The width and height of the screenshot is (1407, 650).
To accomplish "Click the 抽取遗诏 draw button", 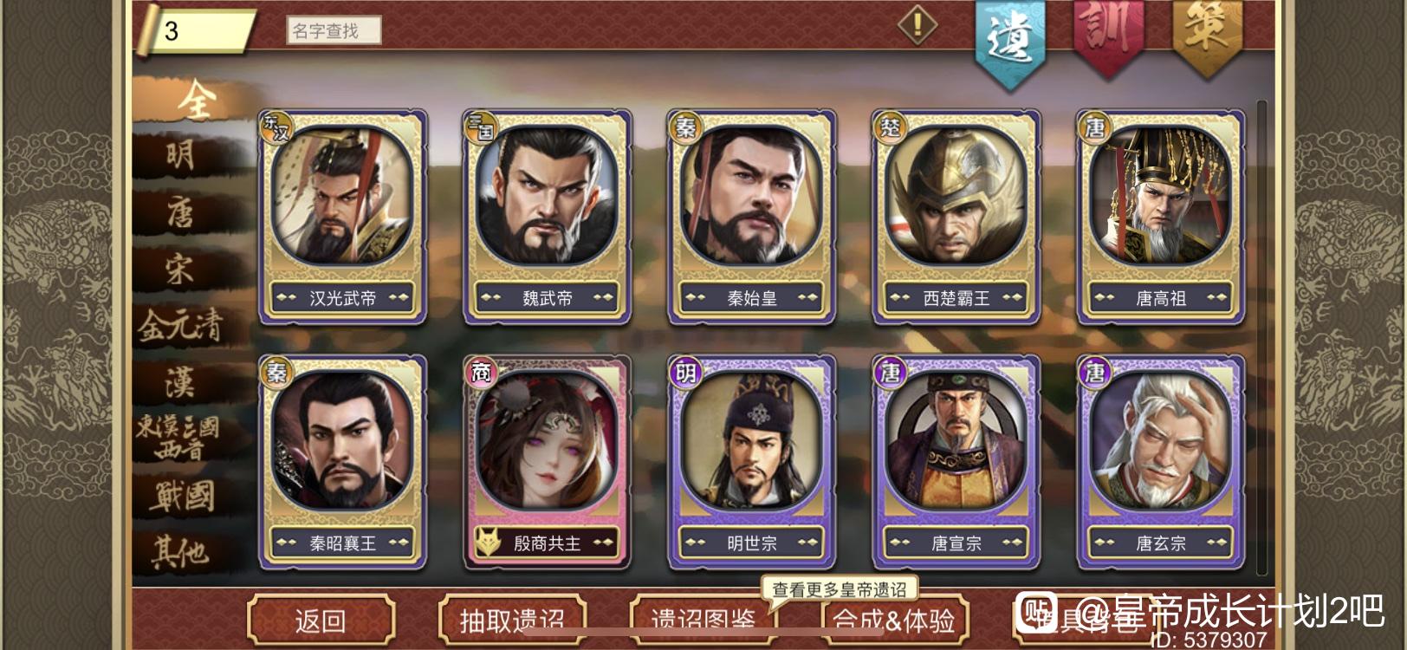I will pos(512,620).
